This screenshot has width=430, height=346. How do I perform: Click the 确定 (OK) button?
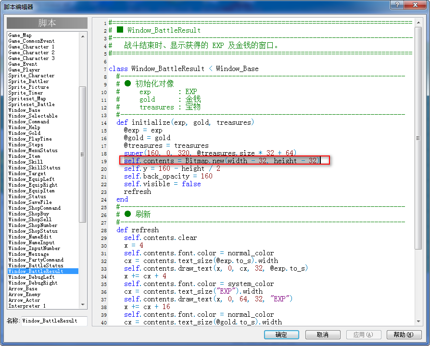click(281, 334)
